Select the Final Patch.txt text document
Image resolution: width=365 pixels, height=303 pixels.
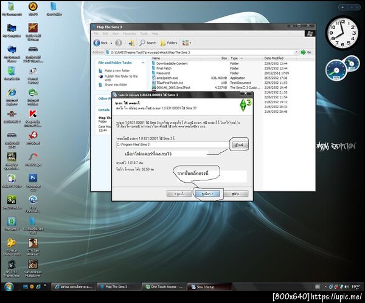click(170, 83)
